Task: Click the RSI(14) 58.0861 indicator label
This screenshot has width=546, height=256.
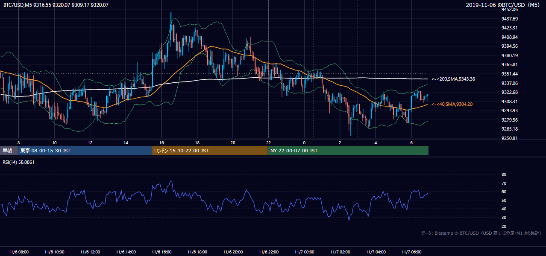Action: 18,162
